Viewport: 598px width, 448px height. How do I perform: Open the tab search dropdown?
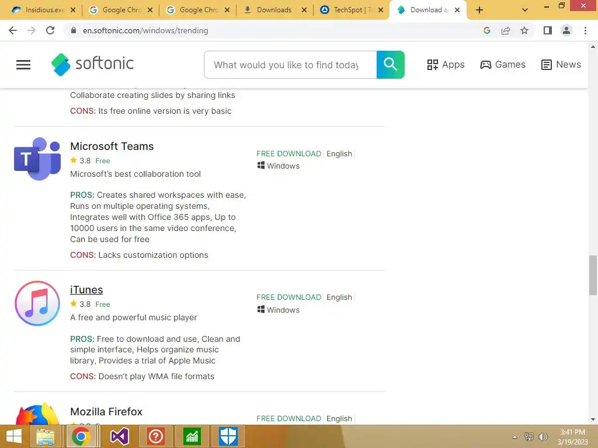click(525, 10)
